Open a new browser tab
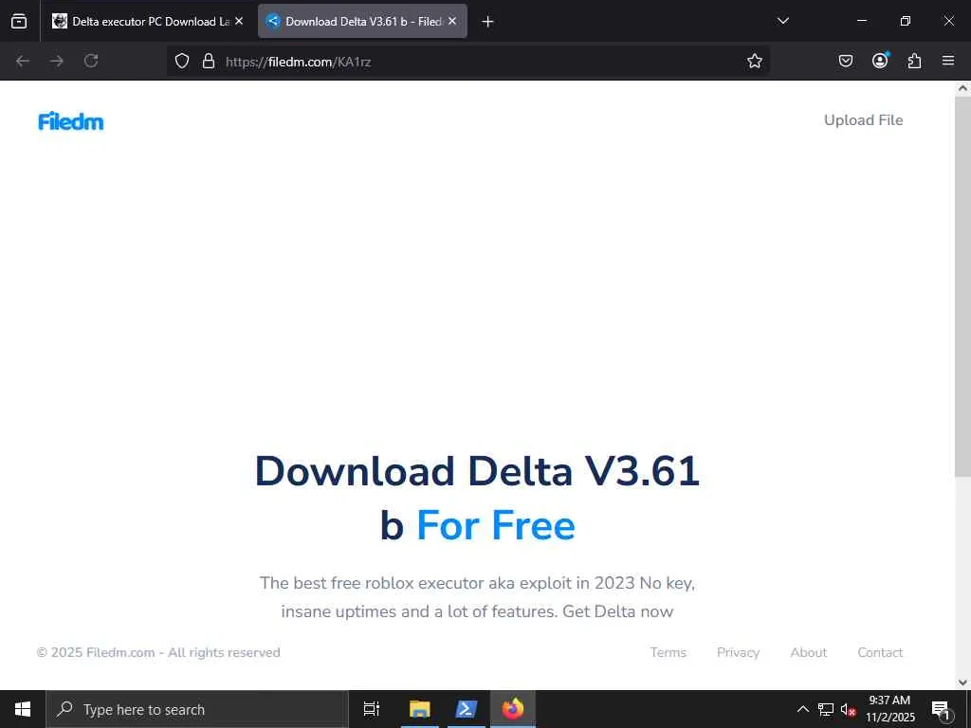Image resolution: width=971 pixels, height=728 pixels. (487, 22)
